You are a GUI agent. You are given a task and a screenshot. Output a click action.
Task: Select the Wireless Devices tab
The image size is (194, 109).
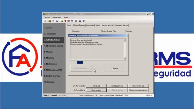click(x=79, y=25)
